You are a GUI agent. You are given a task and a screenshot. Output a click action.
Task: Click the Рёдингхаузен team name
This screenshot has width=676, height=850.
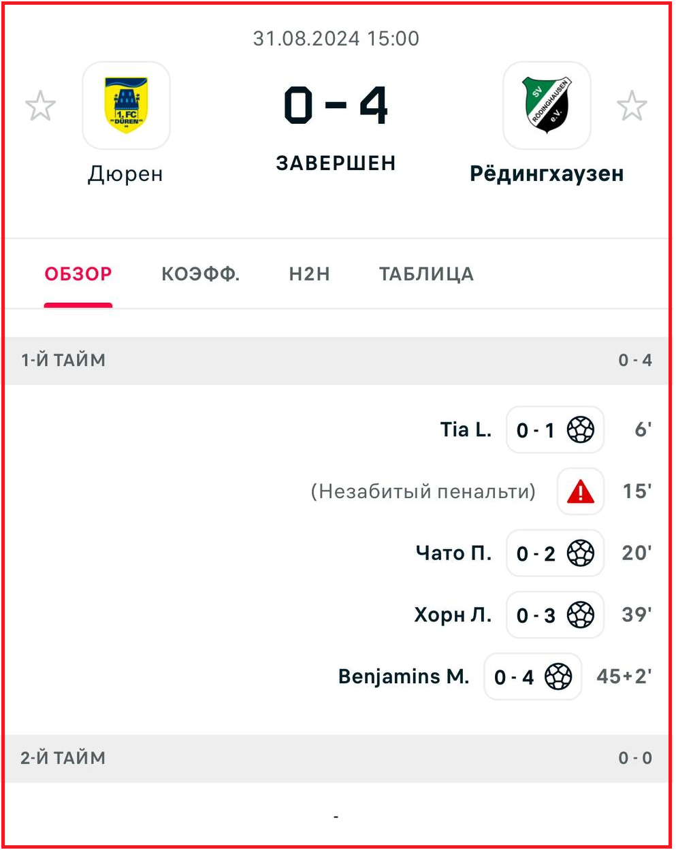[547, 174]
